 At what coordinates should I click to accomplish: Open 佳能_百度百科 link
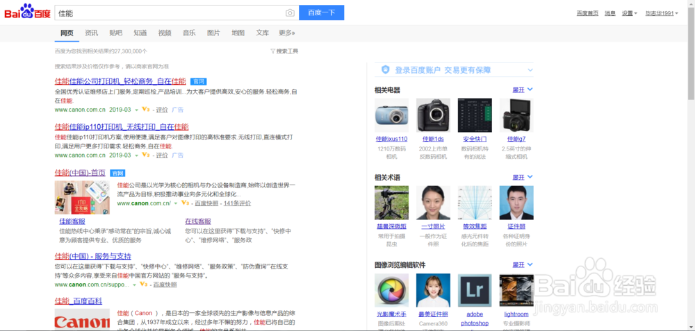pyautogui.click(x=79, y=301)
